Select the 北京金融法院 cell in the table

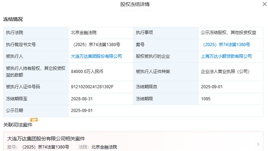pyautogui.click(x=101, y=33)
